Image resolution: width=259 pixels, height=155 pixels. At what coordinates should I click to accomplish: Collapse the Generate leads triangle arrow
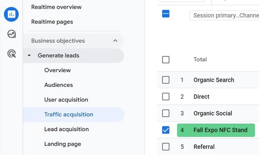(x=29, y=56)
